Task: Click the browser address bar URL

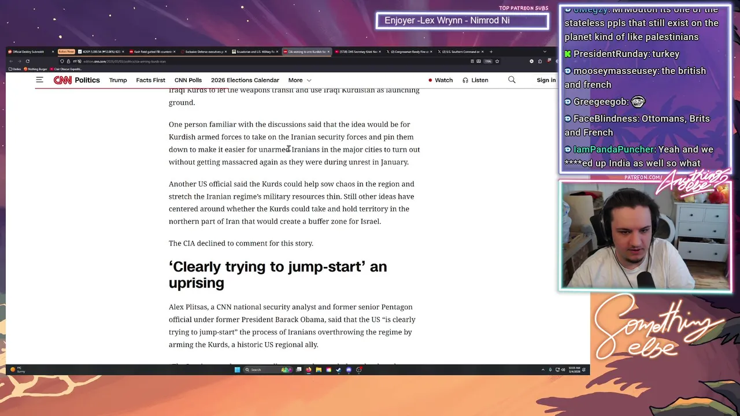Action: point(124,61)
